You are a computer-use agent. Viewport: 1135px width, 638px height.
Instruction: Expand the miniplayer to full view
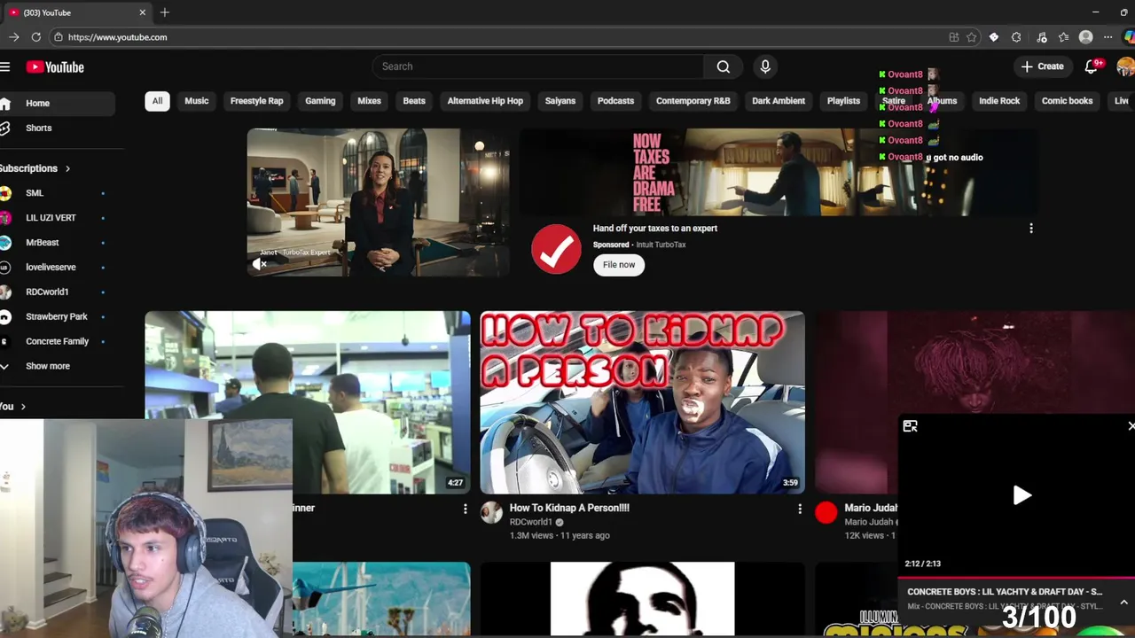(910, 426)
